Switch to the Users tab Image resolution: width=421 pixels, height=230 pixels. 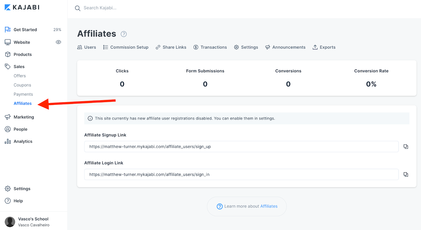coord(90,47)
